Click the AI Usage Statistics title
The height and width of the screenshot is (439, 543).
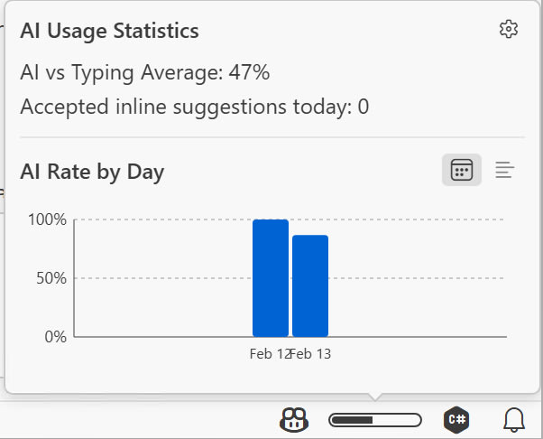click(109, 31)
